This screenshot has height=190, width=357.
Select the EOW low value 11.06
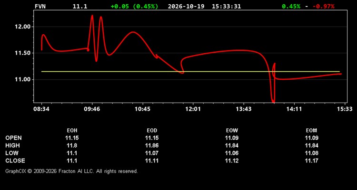232,153
